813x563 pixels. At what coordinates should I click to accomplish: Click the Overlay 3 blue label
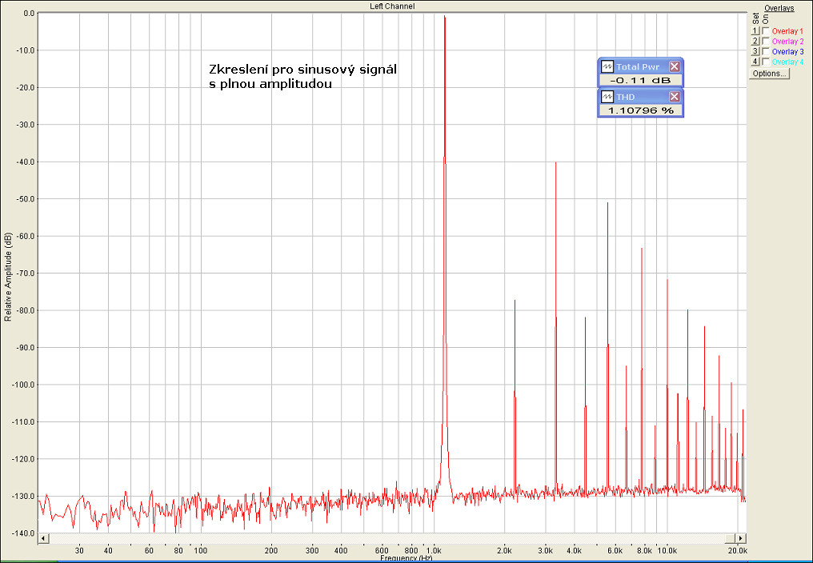click(787, 51)
